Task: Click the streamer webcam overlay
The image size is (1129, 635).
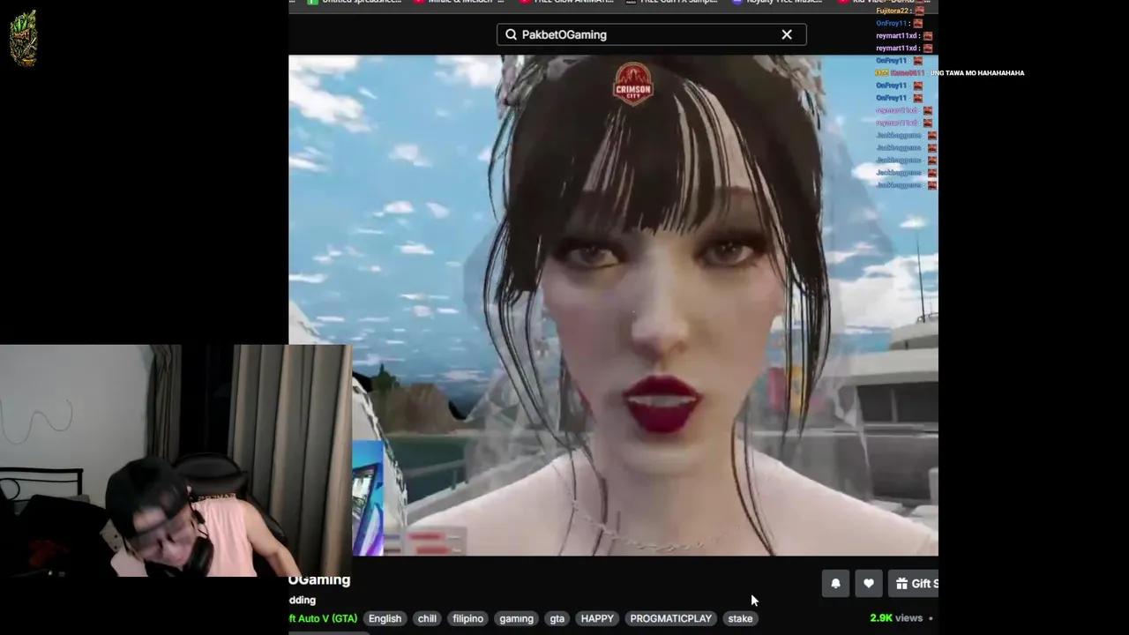Action: [x=176, y=460]
